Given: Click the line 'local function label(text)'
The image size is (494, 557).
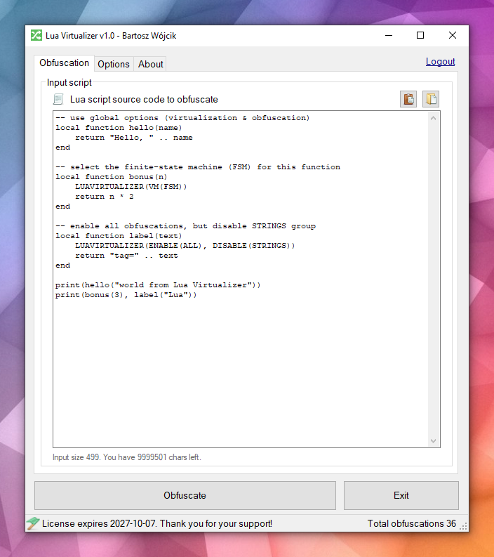Looking at the screenshot, I should click(x=119, y=236).
